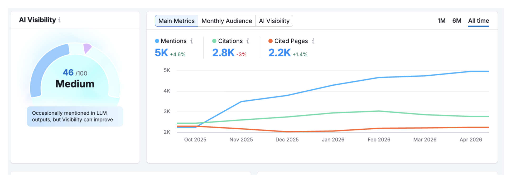Toggle the orange Cited Pages legend dot

point(271,41)
